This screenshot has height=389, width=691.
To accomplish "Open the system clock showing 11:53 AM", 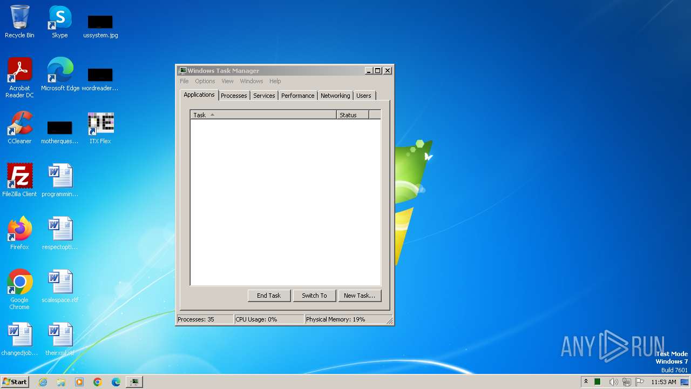I will pos(663,382).
